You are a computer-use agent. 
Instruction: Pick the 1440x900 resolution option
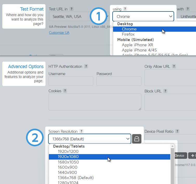tap(67, 173)
